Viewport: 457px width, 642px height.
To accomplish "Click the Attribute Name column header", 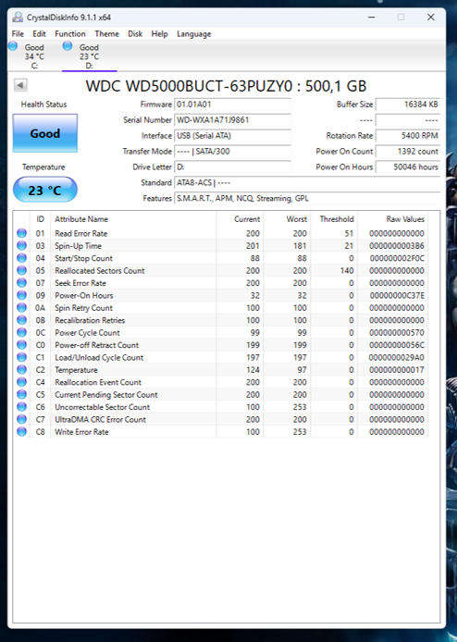I will coord(81,219).
